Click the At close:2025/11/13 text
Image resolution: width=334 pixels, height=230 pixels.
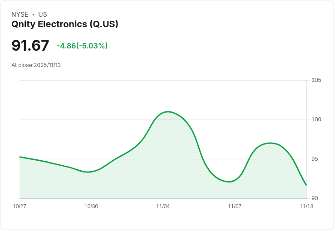pyautogui.click(x=36, y=65)
